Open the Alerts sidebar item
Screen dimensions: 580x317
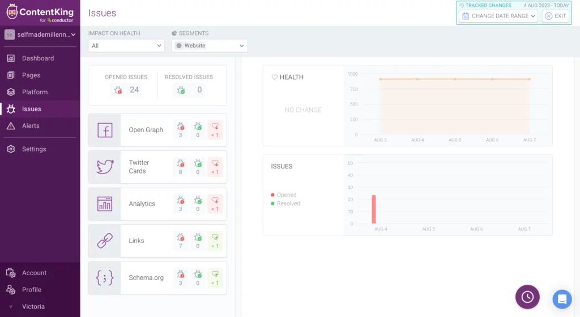[x=31, y=126]
